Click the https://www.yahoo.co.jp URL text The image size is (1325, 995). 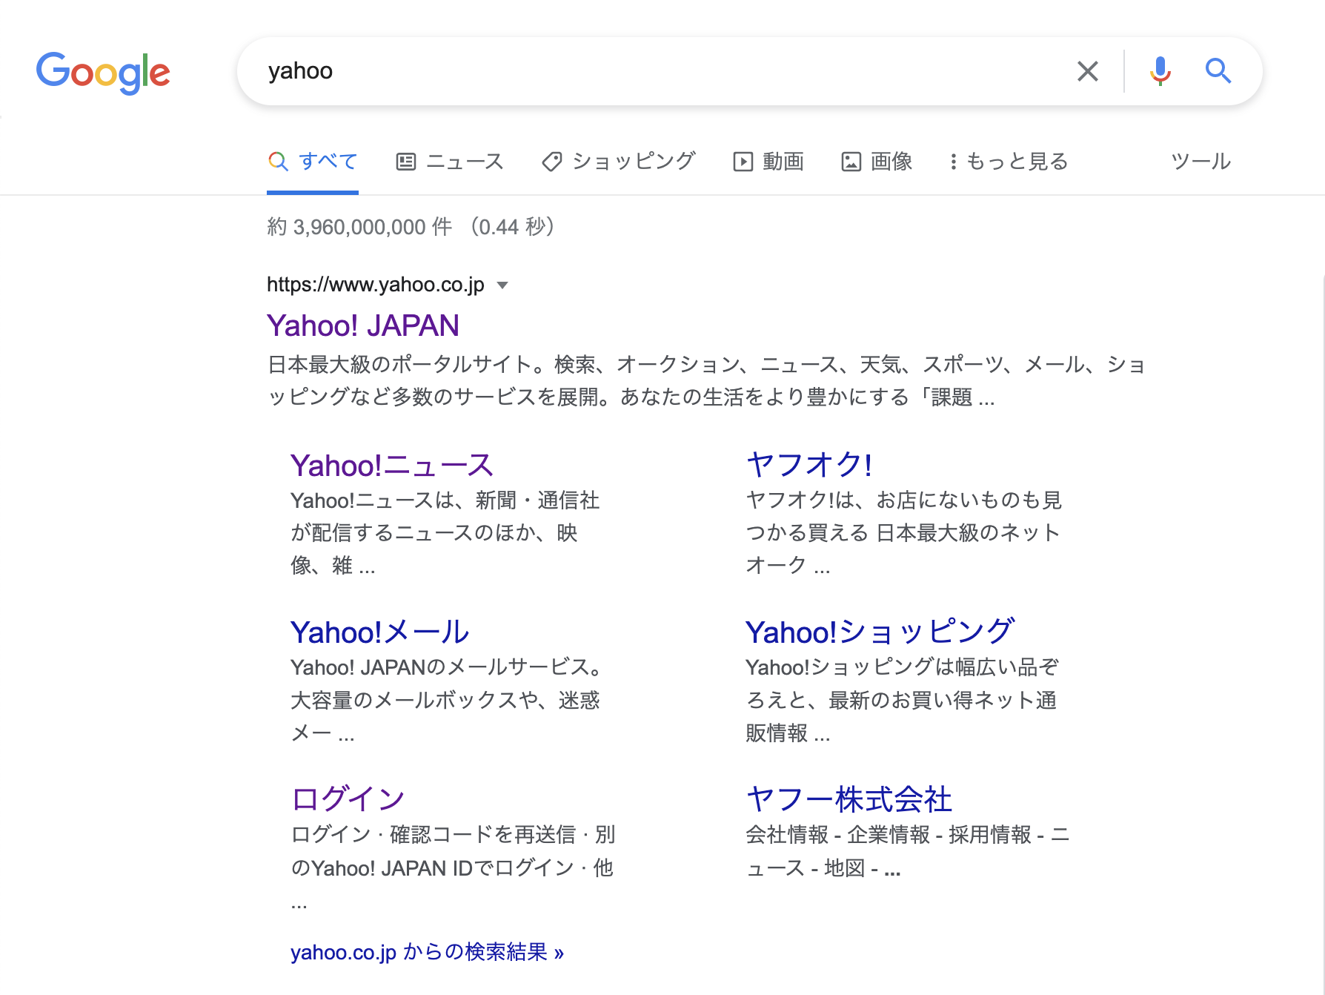376,285
